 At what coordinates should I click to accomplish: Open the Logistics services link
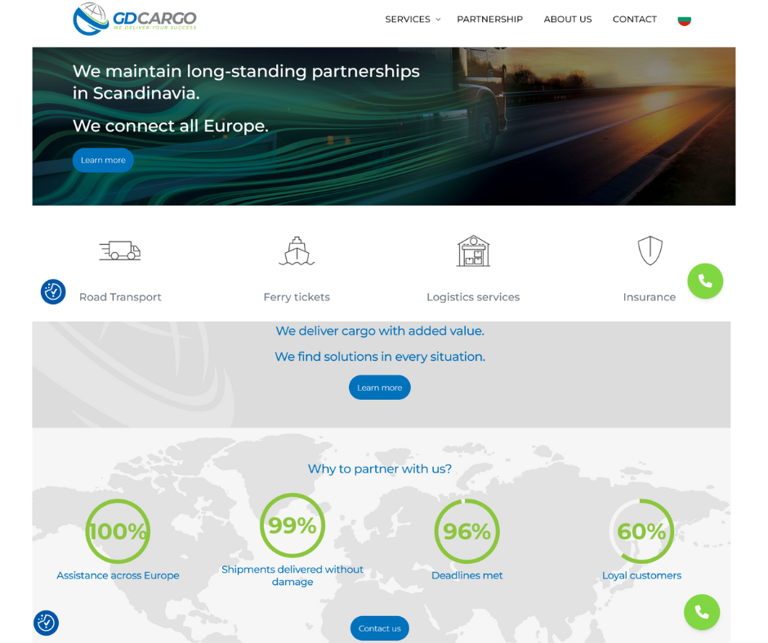click(473, 297)
